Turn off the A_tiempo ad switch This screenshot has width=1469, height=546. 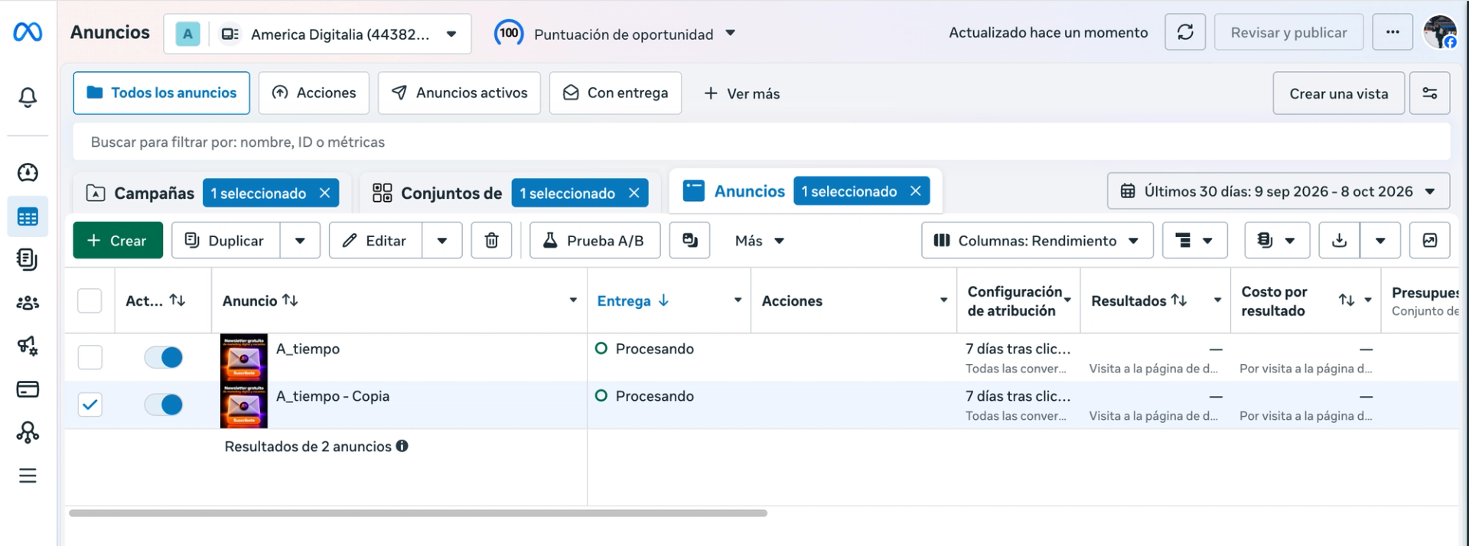pyautogui.click(x=164, y=357)
